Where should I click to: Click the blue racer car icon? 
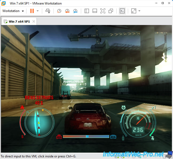pos(113,137)
